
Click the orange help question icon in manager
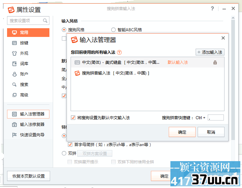[119, 52]
